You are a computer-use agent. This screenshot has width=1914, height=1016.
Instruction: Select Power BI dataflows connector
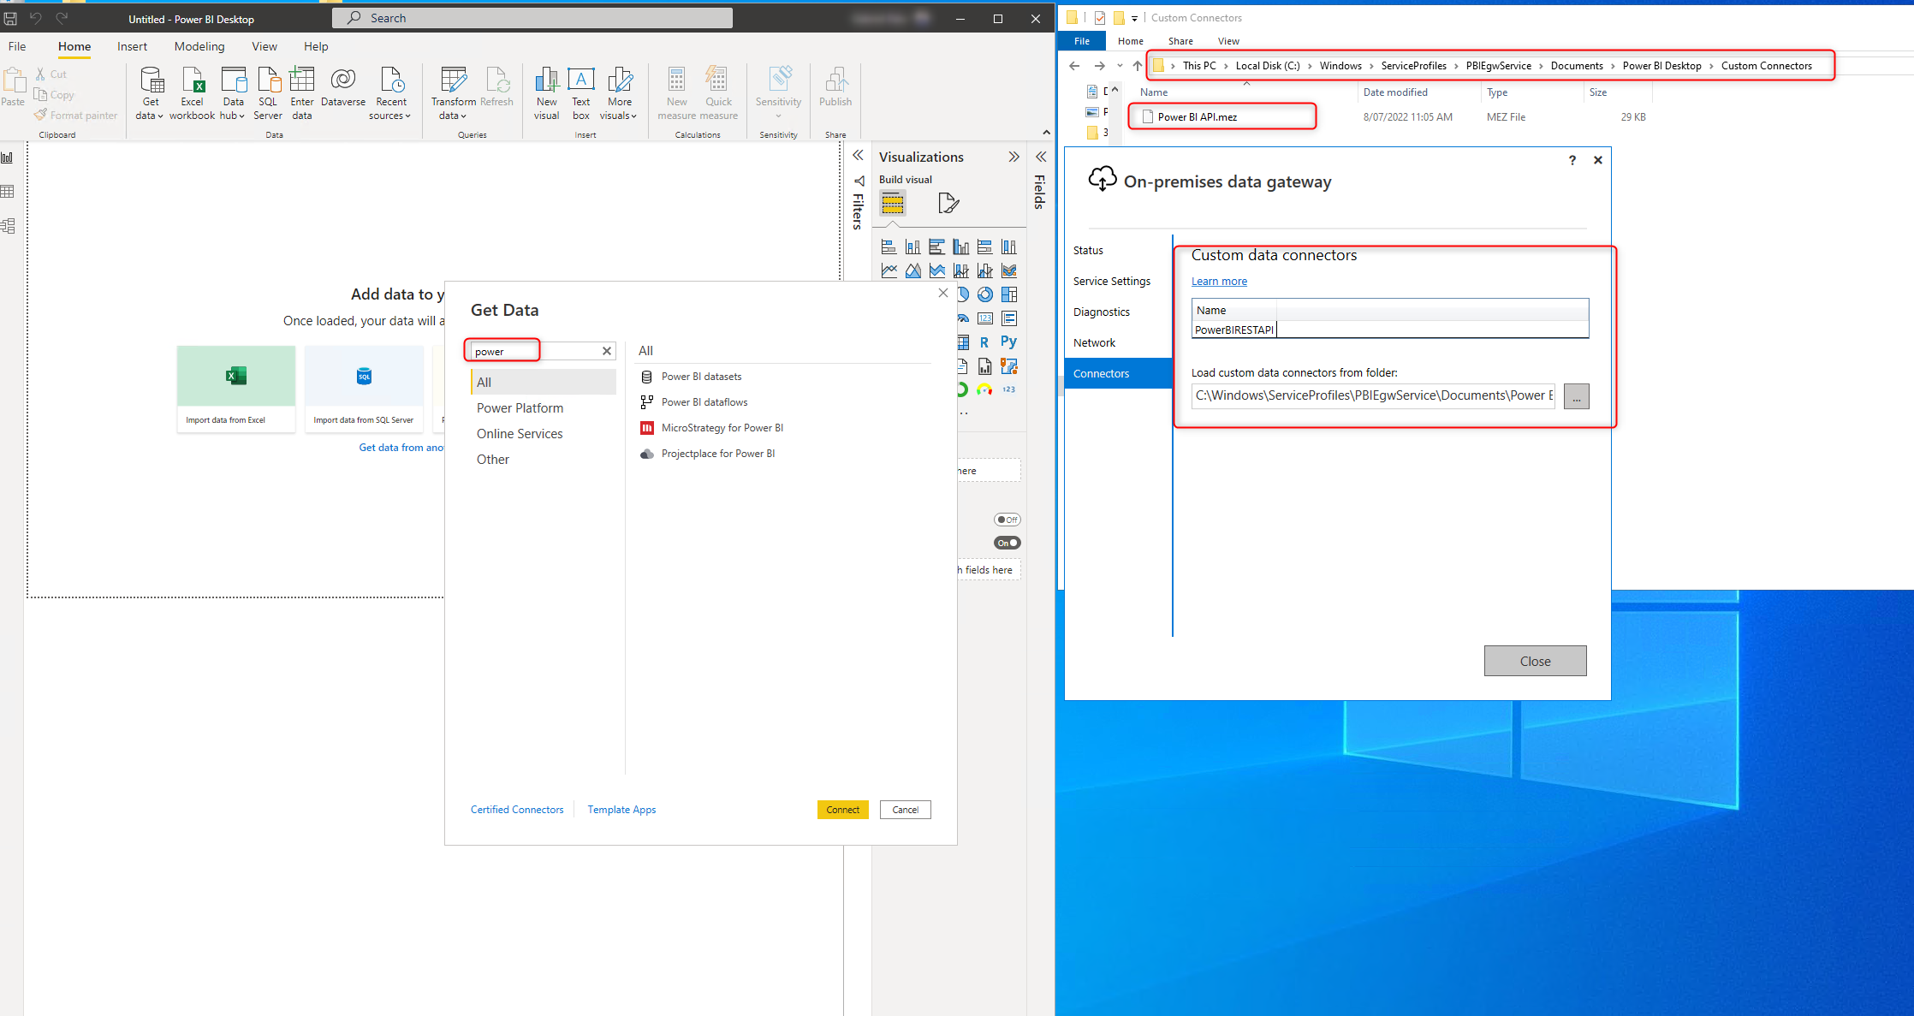(704, 402)
